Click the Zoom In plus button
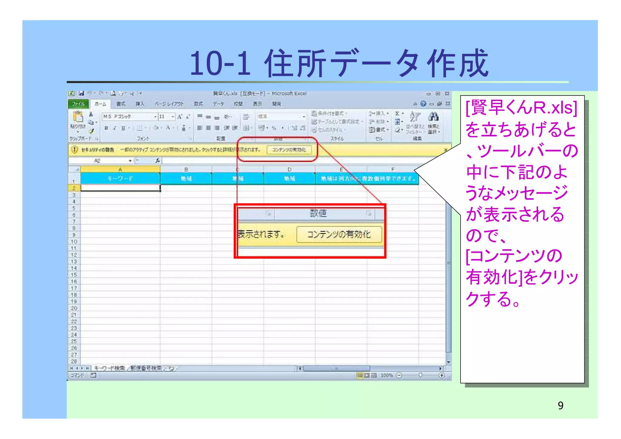Viewport: 621px width, 439px height. coord(441,375)
